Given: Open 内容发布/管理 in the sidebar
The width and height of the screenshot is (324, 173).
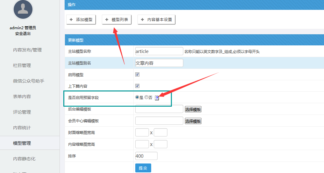Looking at the screenshot, I should (27, 50).
